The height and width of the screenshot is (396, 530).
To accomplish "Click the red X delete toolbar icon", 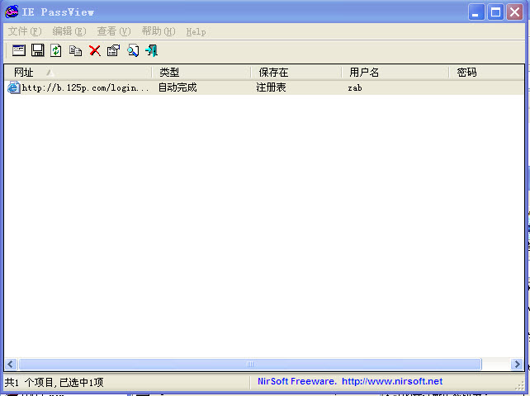I will coord(95,50).
